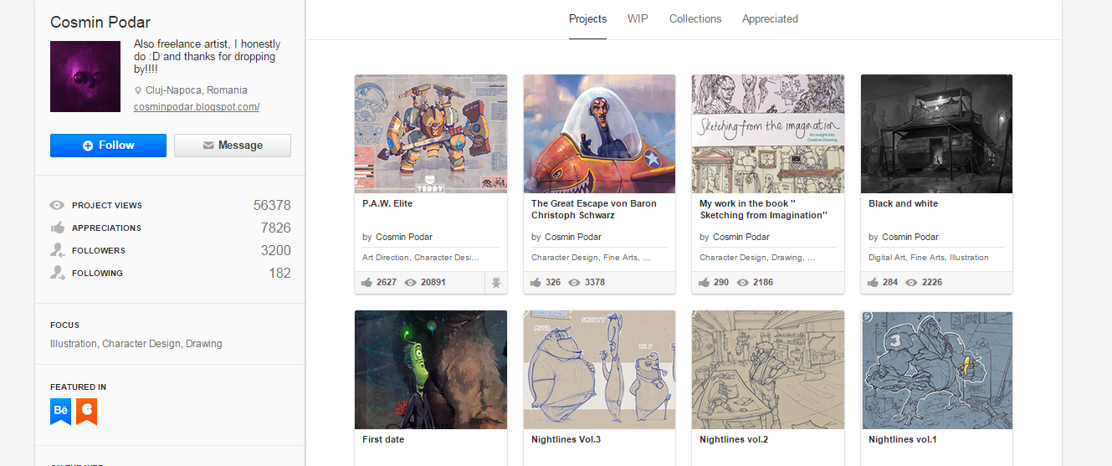The image size is (1112, 466).
Task: Open the Projects tab
Action: 587,19
